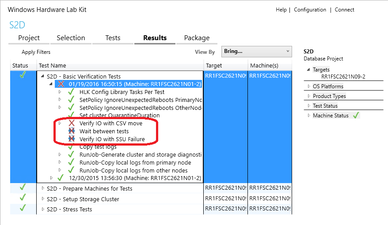
Task: Expand the Test Status section
Action: click(309, 106)
